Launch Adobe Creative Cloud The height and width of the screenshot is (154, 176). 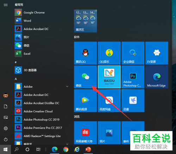point(42,111)
